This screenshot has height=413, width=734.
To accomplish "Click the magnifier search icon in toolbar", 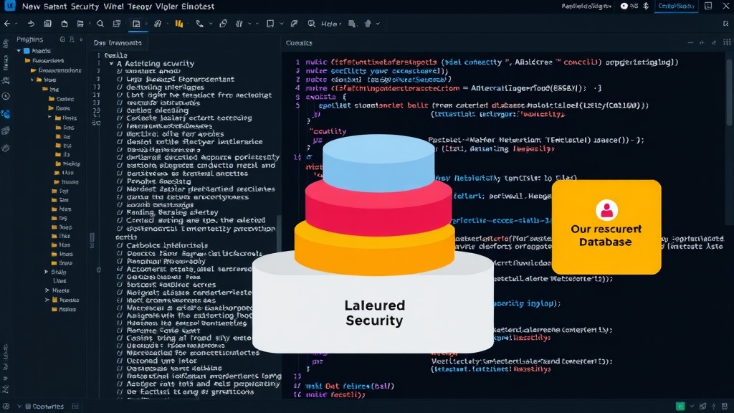I will pos(100,24).
